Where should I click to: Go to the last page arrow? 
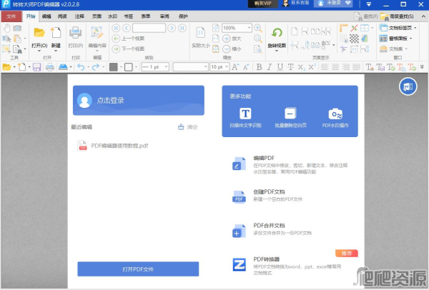(x=182, y=28)
